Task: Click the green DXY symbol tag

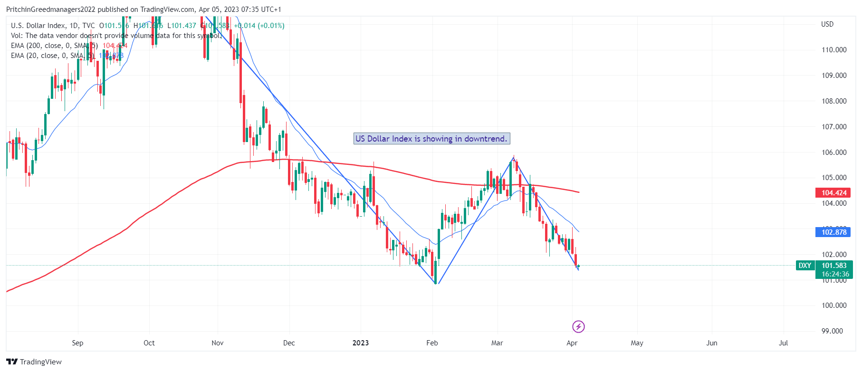Action: pyautogui.click(x=805, y=266)
